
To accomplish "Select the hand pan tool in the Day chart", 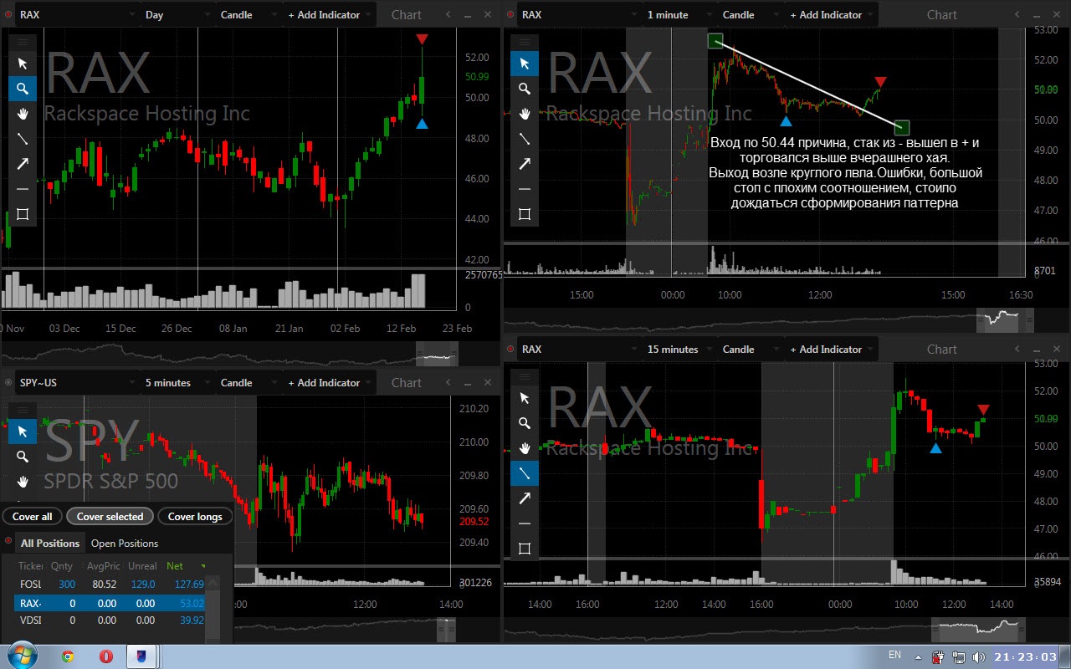I will pyautogui.click(x=23, y=114).
